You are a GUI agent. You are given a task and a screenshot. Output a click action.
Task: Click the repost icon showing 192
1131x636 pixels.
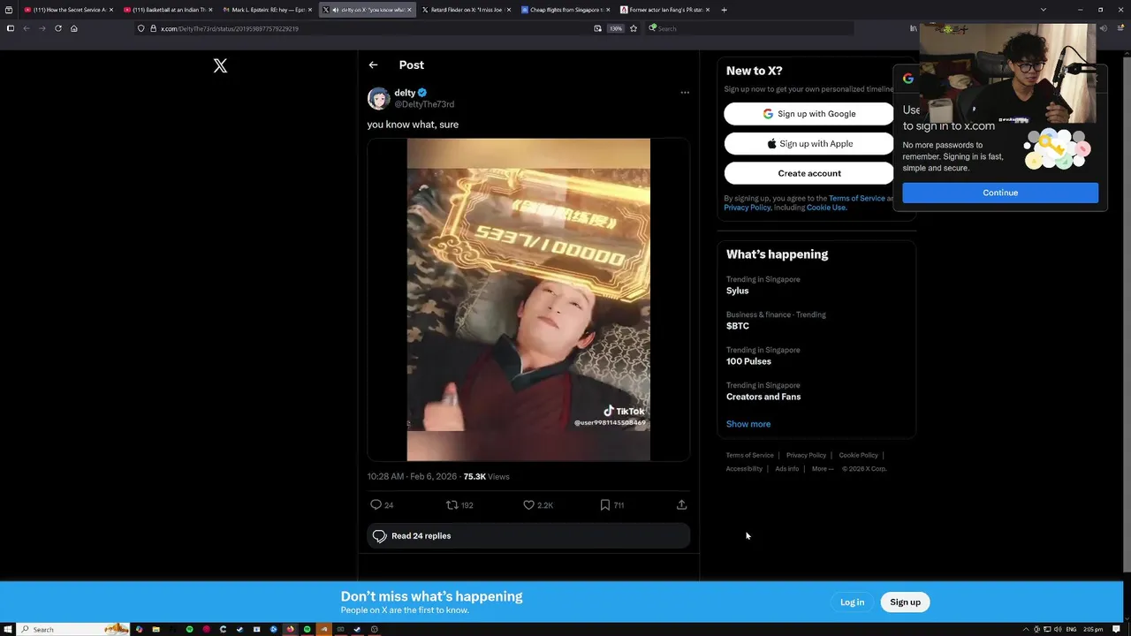pyautogui.click(x=452, y=504)
